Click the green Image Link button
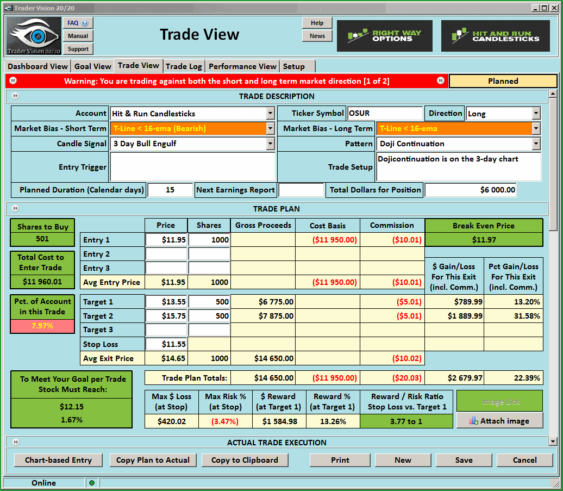 pos(499,401)
